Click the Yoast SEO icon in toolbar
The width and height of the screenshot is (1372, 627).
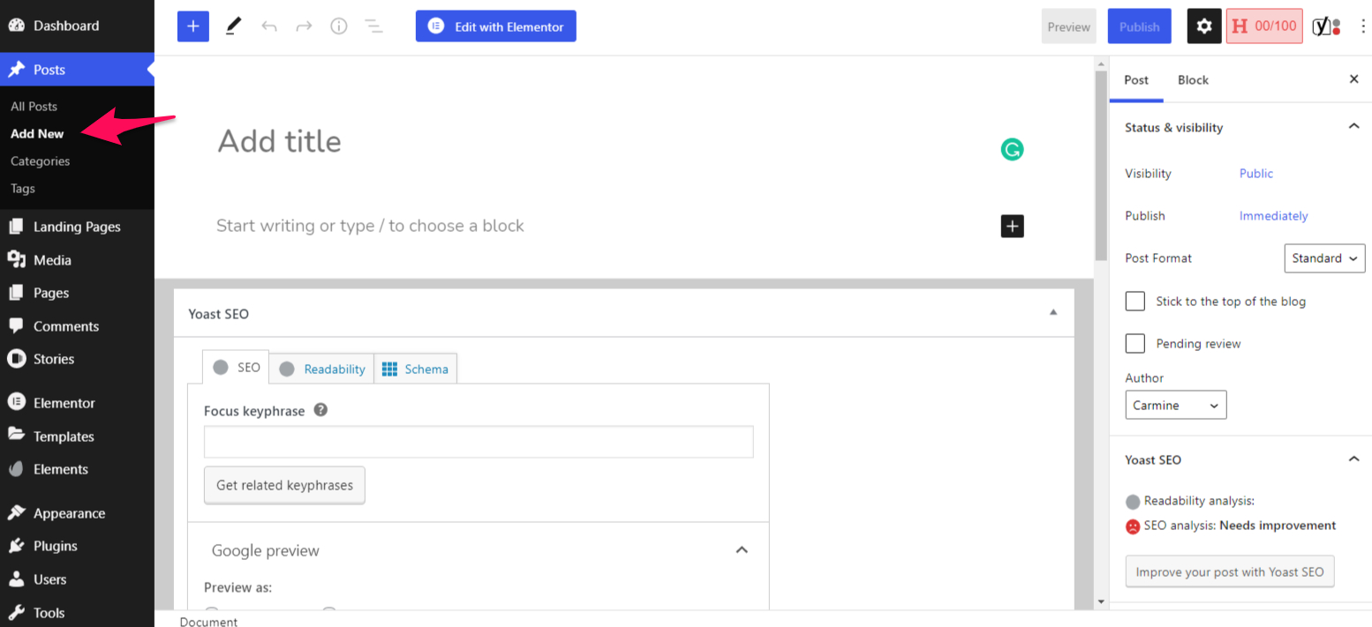pos(1325,26)
